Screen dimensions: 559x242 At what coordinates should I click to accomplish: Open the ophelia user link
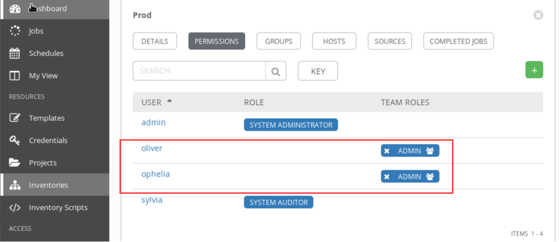(156, 174)
